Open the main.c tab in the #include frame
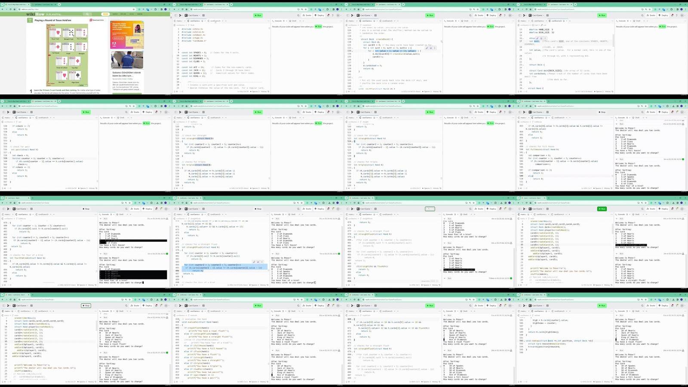Screen dimensions: 688x387 178,21
